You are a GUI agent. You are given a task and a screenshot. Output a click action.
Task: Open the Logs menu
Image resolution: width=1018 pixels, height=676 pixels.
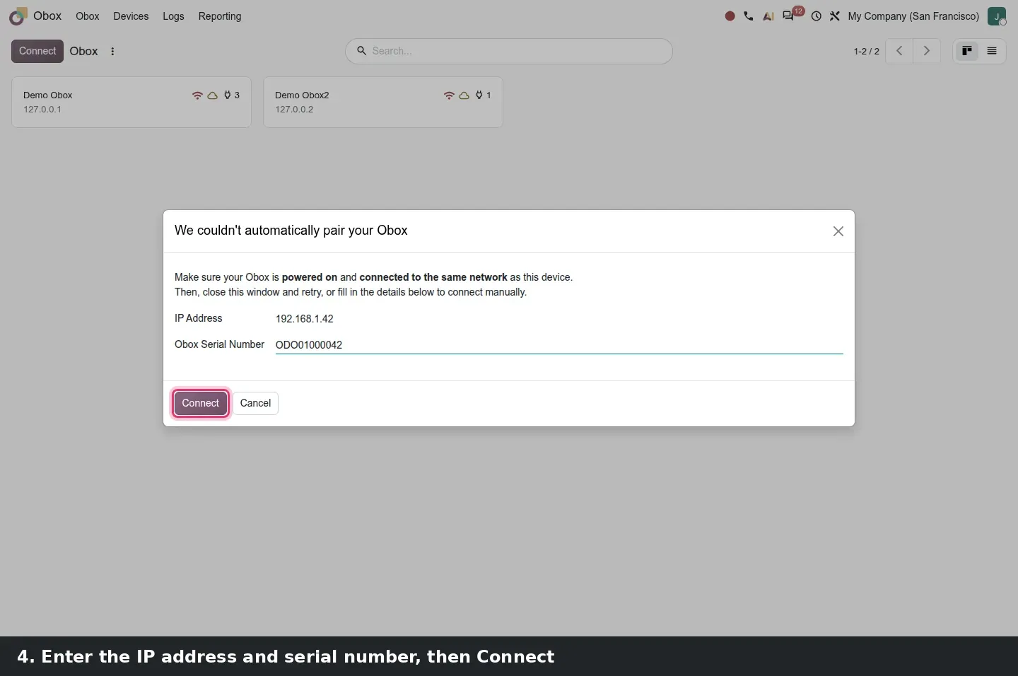(x=173, y=16)
